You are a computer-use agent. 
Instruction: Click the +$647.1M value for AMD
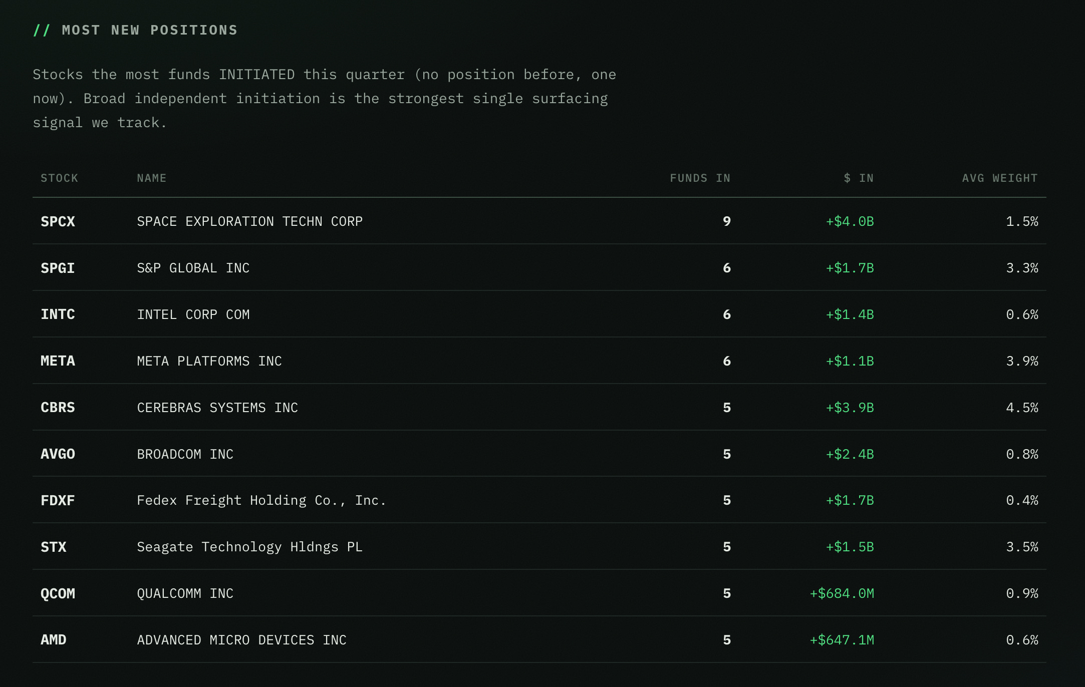(x=842, y=640)
